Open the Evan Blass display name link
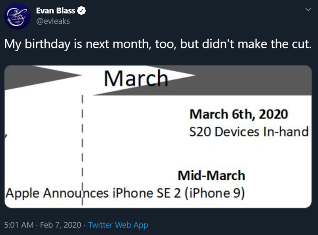The width and height of the screenshot is (318, 235). pos(55,11)
